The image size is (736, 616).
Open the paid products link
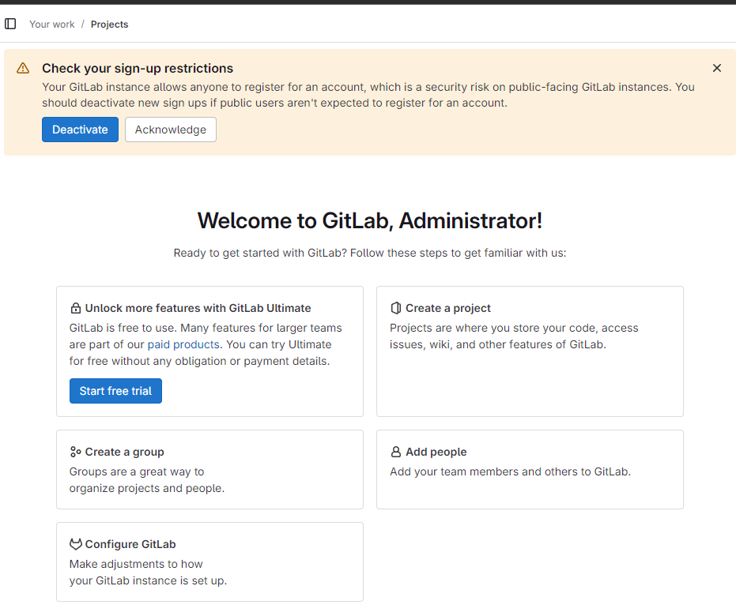point(183,344)
